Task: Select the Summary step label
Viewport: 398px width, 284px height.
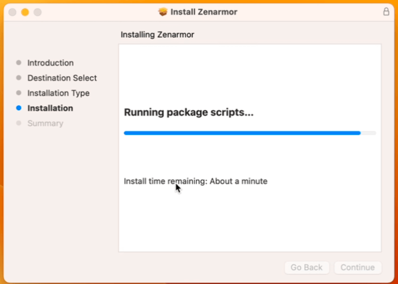Action: tap(45, 123)
